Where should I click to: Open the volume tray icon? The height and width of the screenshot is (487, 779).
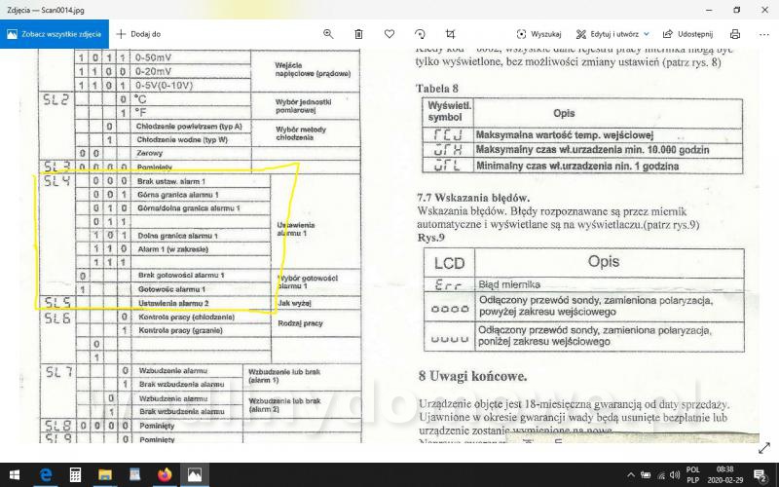click(x=675, y=475)
